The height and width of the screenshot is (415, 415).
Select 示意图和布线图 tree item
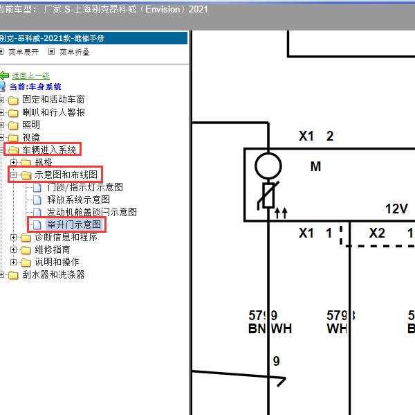[x=66, y=175]
